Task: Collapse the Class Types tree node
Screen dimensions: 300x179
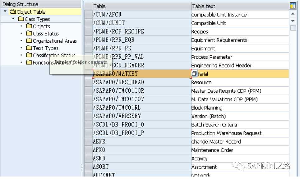Action: click(x=13, y=19)
